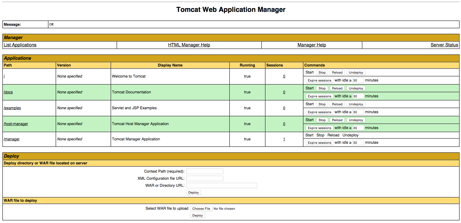Edit idle minutes field for /host-manager
This screenshot has width=461, height=223.
[x=358, y=128]
